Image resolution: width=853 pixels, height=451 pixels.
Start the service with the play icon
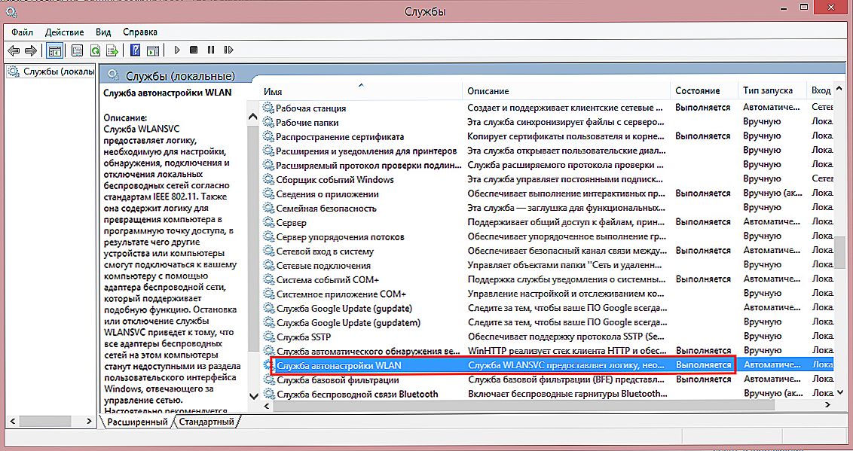coord(177,50)
